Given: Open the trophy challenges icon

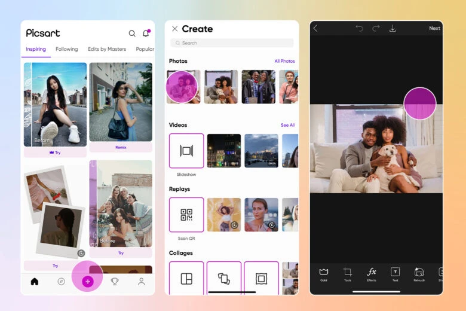Looking at the screenshot, I should coord(115,282).
